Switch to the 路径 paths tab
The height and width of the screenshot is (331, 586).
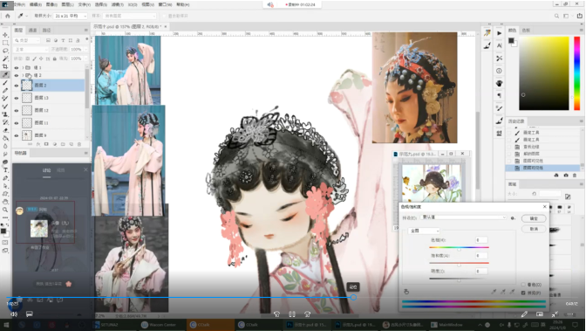click(46, 30)
